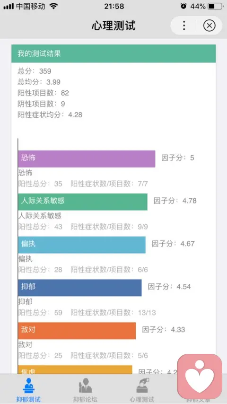Click the orange 敌对 bar
227x404 pixels.
pos(77,331)
